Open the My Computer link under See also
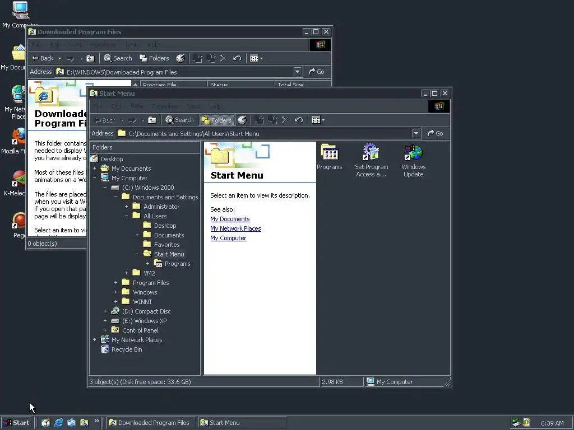Image resolution: width=574 pixels, height=430 pixels. (x=228, y=238)
